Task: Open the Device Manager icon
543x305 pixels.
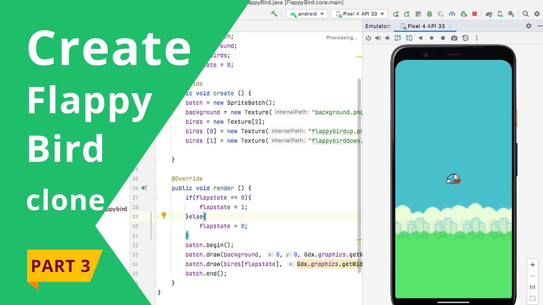Action: [x=500, y=14]
